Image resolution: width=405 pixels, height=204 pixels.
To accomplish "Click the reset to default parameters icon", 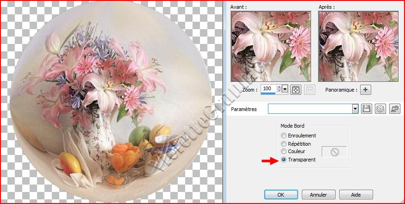I will tap(395, 109).
